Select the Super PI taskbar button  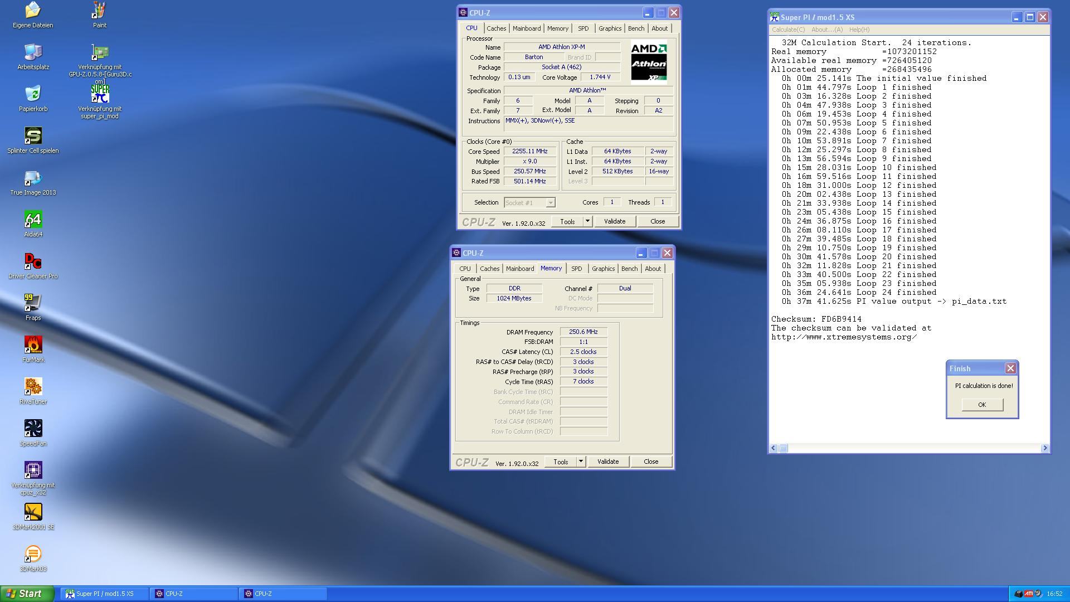(x=105, y=594)
